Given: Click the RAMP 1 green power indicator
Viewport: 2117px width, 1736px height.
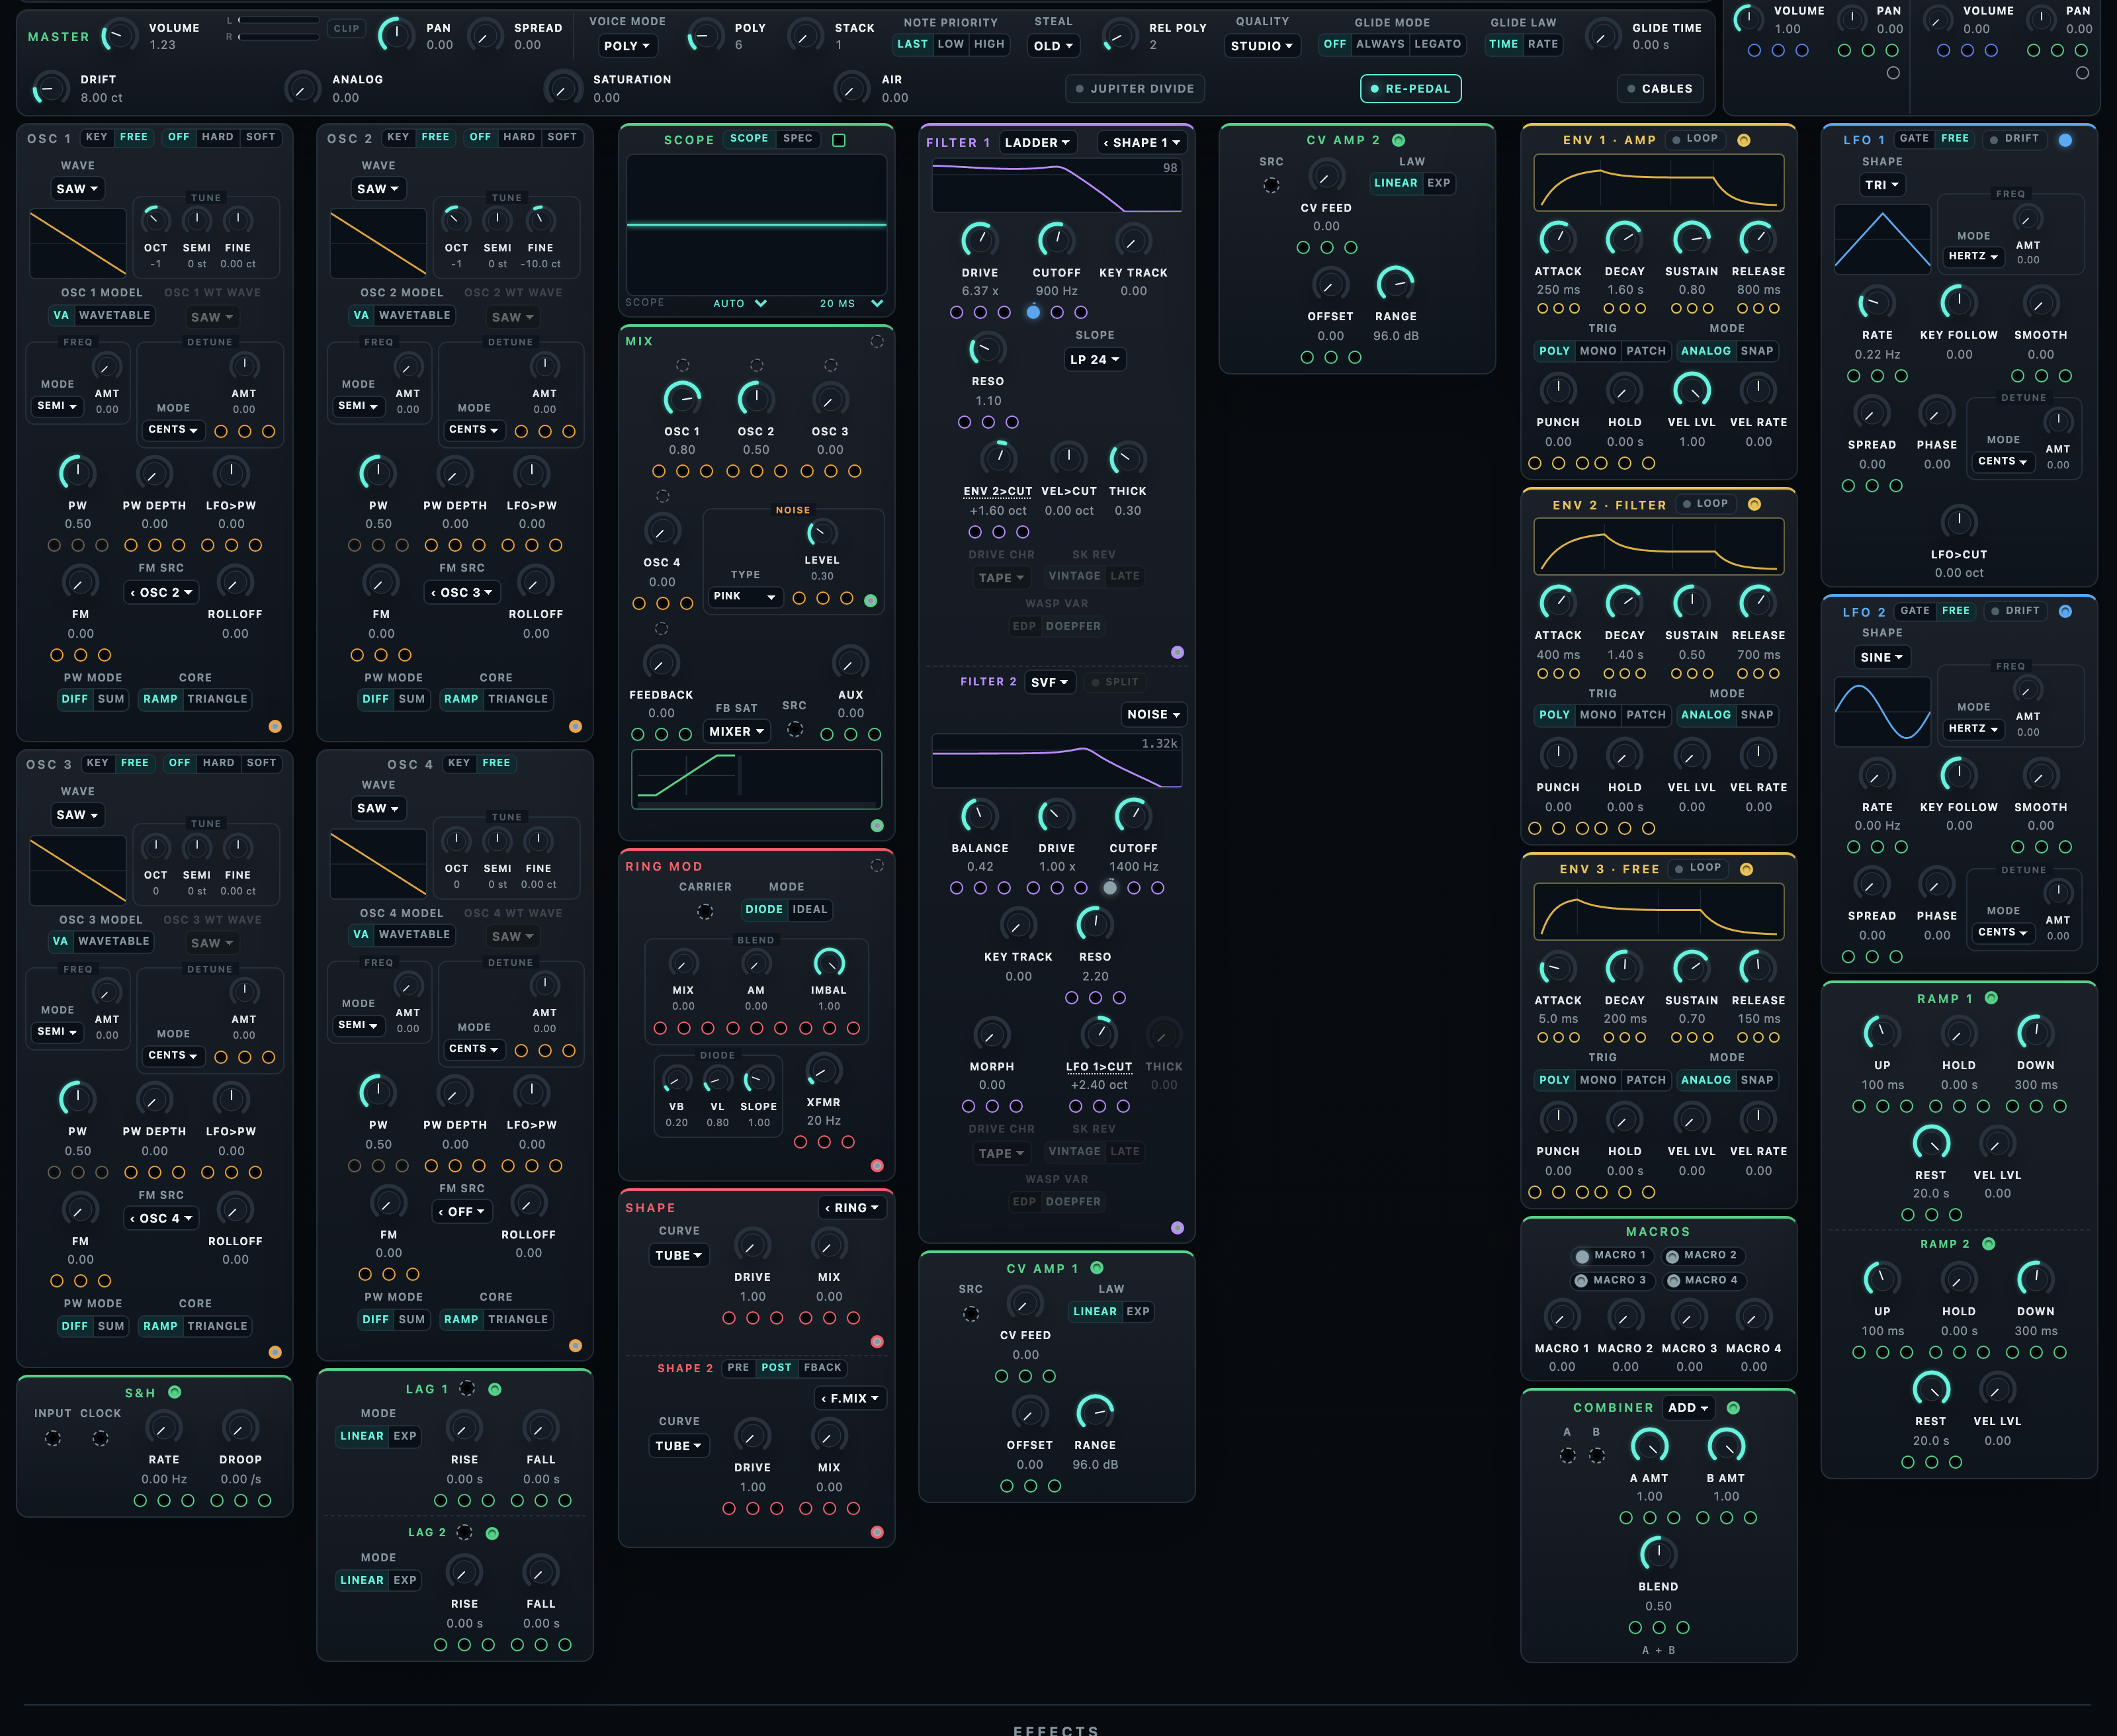Looking at the screenshot, I should click(x=1991, y=998).
